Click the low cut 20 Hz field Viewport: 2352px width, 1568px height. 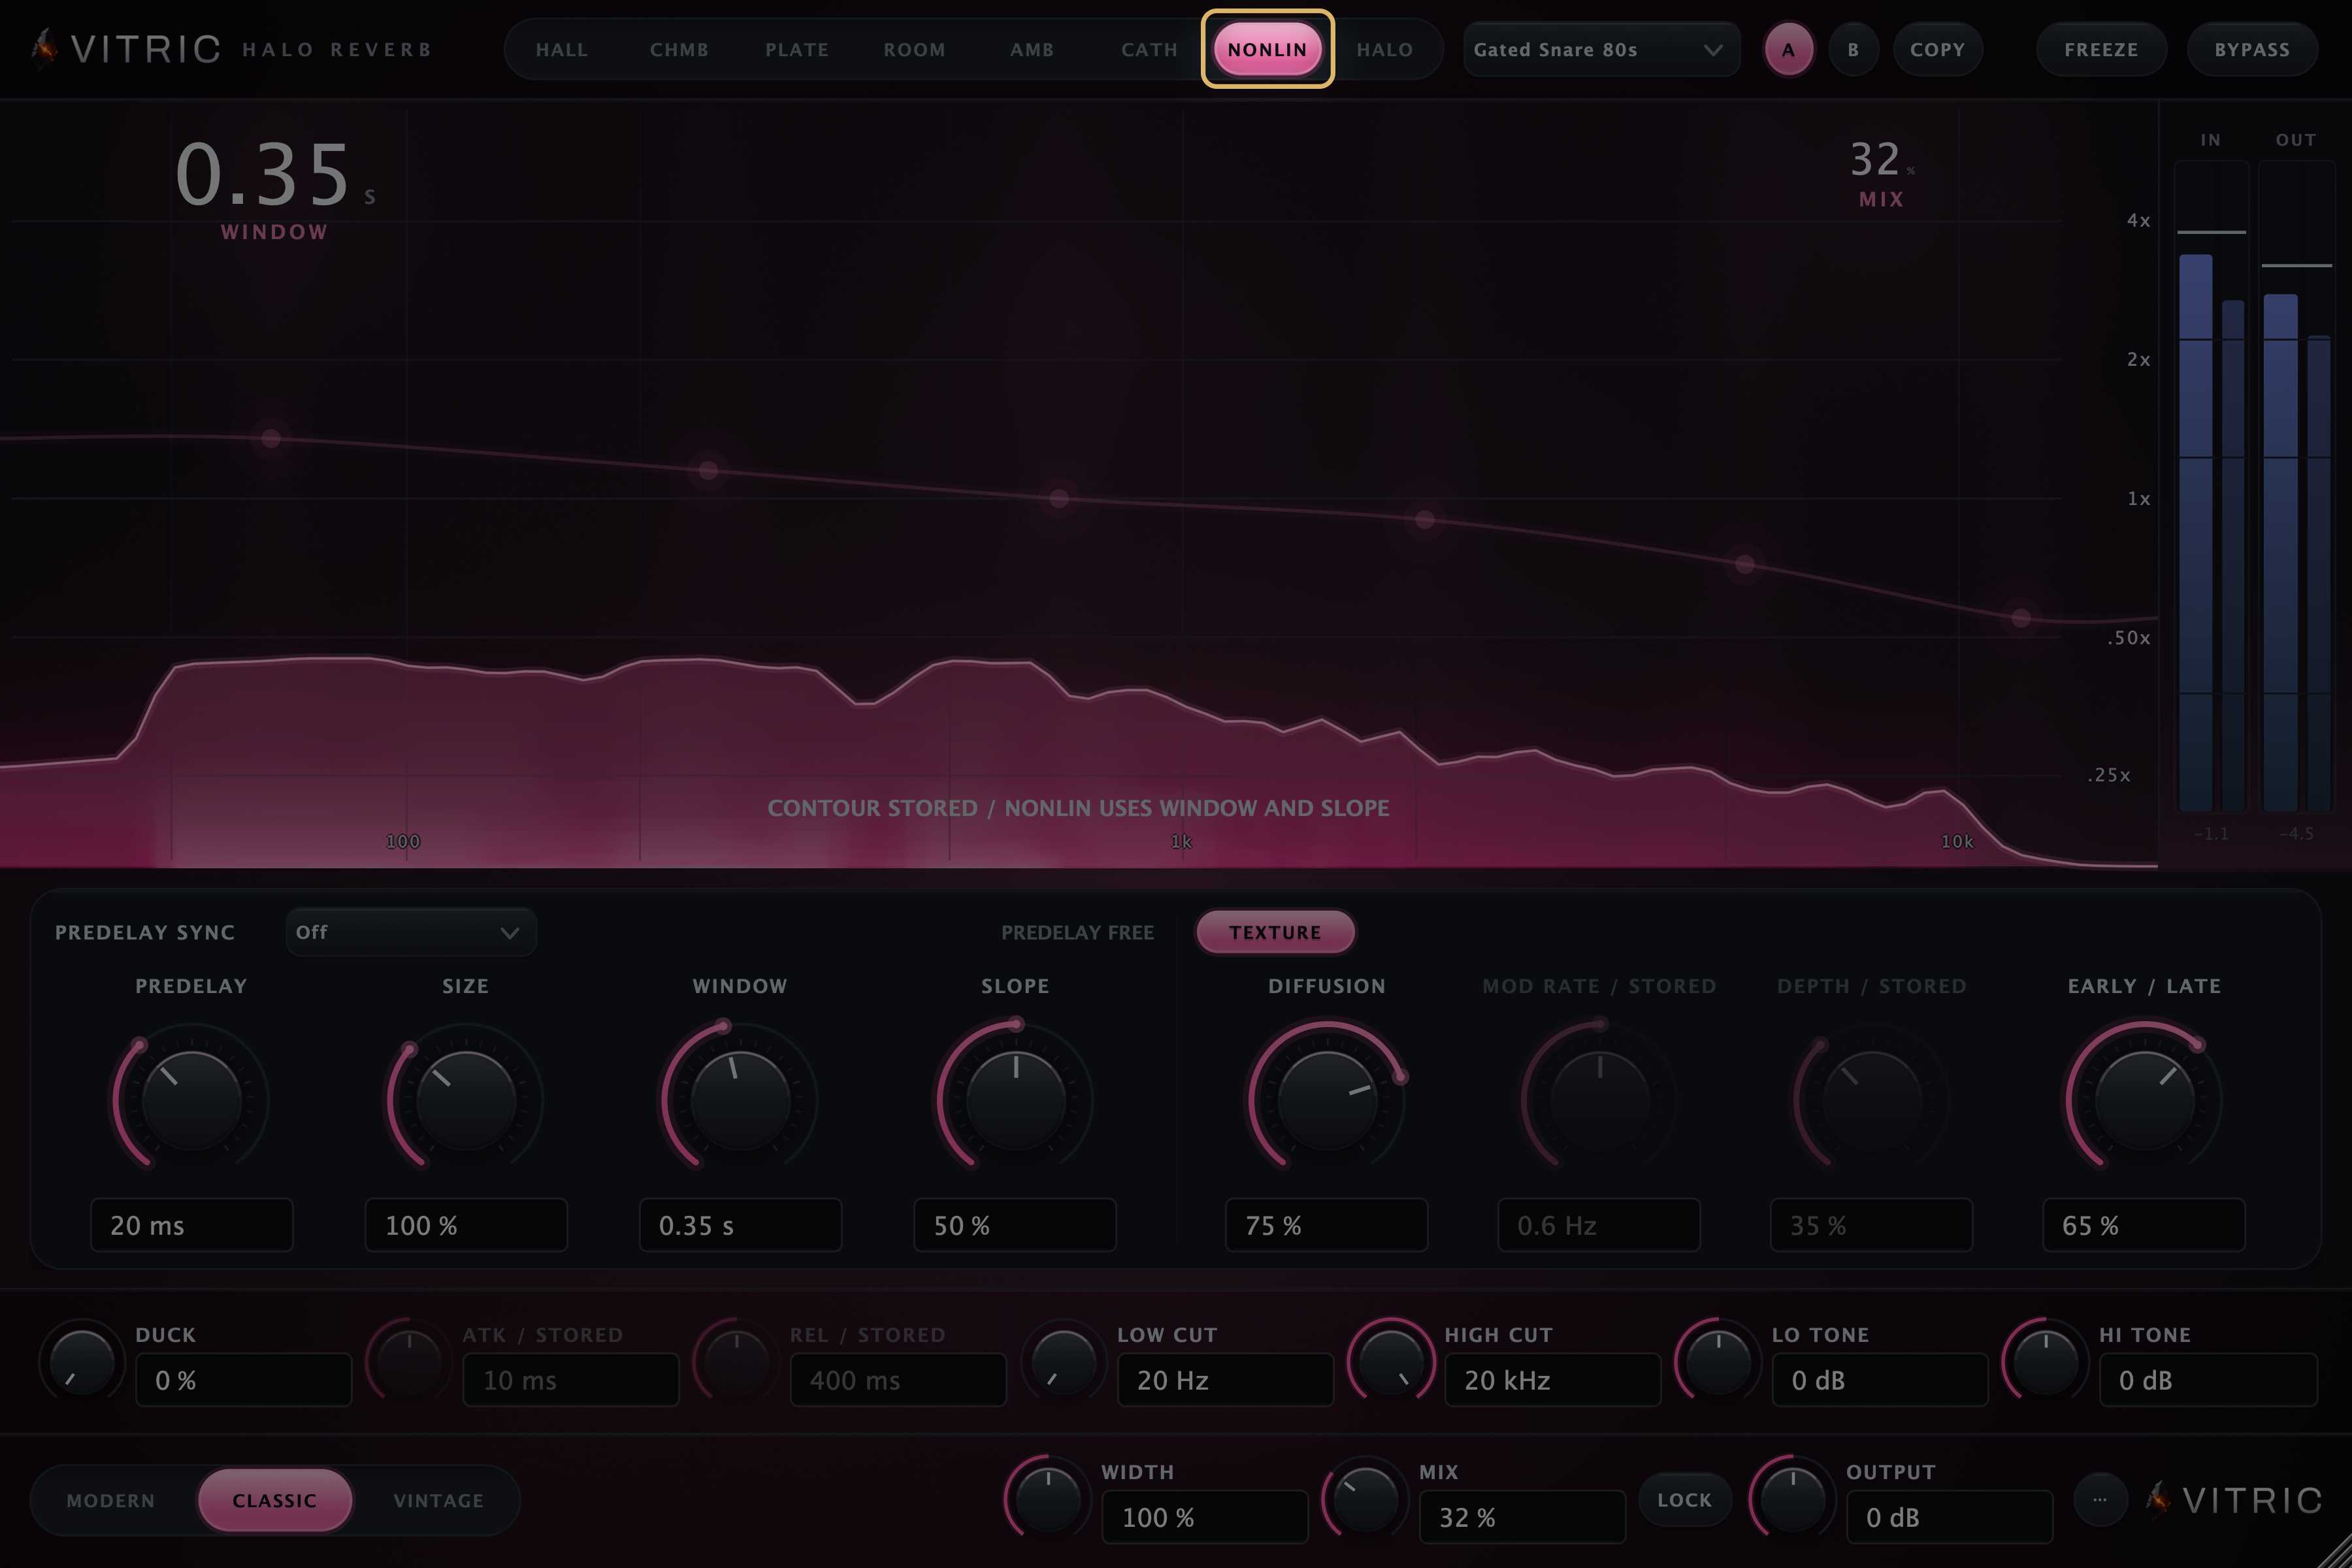point(1225,1380)
